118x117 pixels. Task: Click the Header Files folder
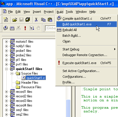pos(30,83)
